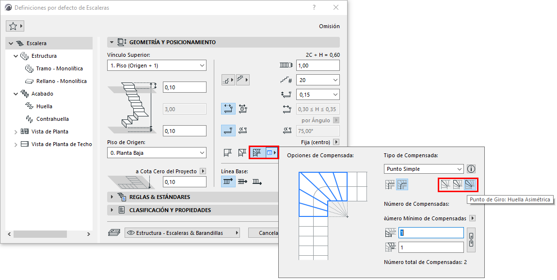Click the riser height icon
Image resolution: width=557 pixels, height=280 pixels.
[286, 95]
